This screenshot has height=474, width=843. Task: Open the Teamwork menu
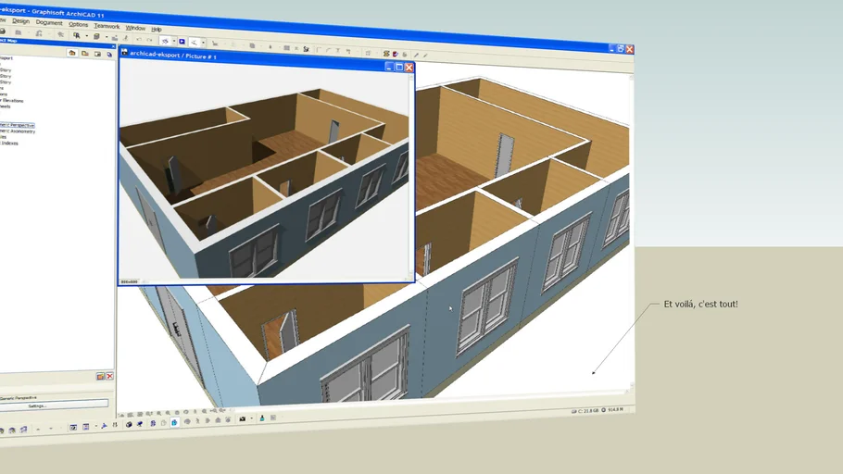click(x=107, y=26)
